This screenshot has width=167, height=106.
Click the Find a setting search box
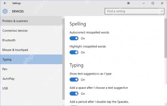pos(134,11)
